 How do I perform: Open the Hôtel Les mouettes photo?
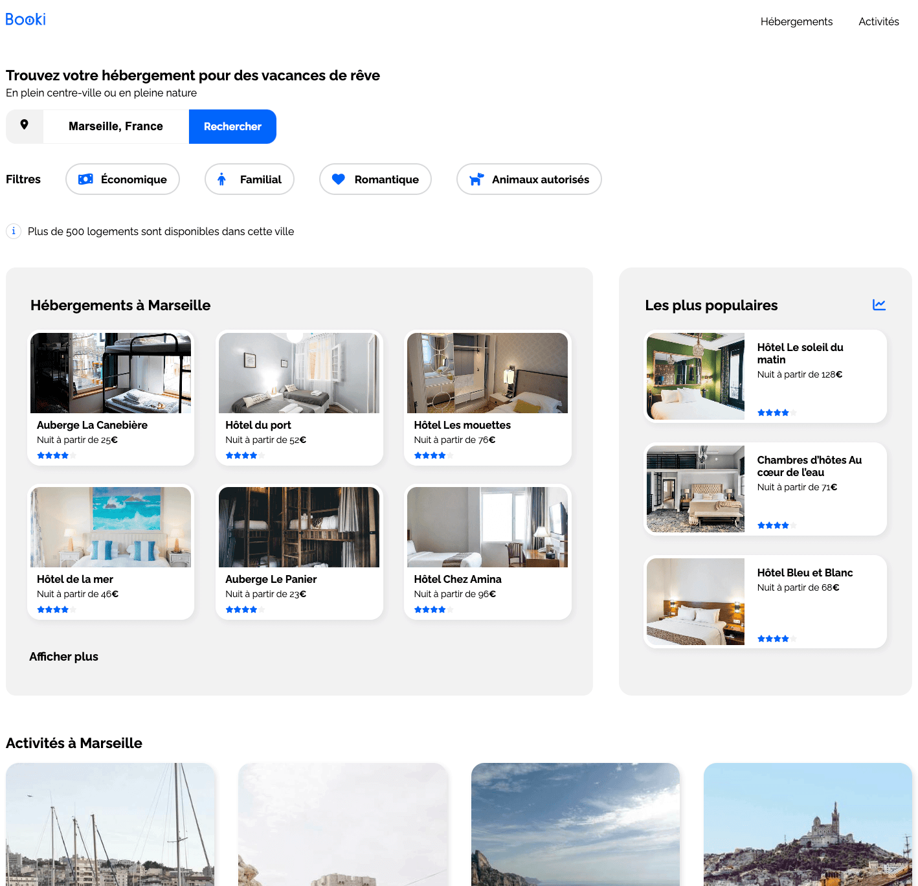click(487, 373)
